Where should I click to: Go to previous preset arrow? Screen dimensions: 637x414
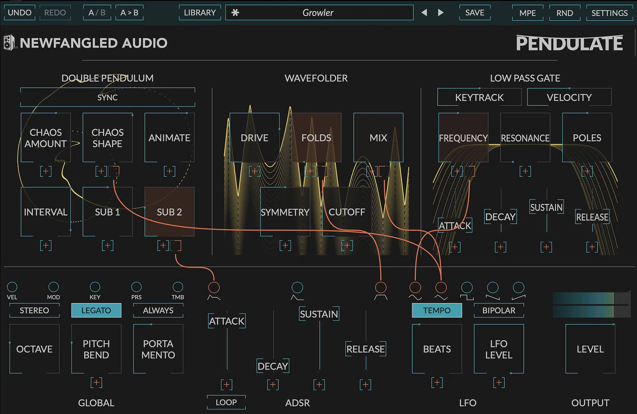pos(424,12)
